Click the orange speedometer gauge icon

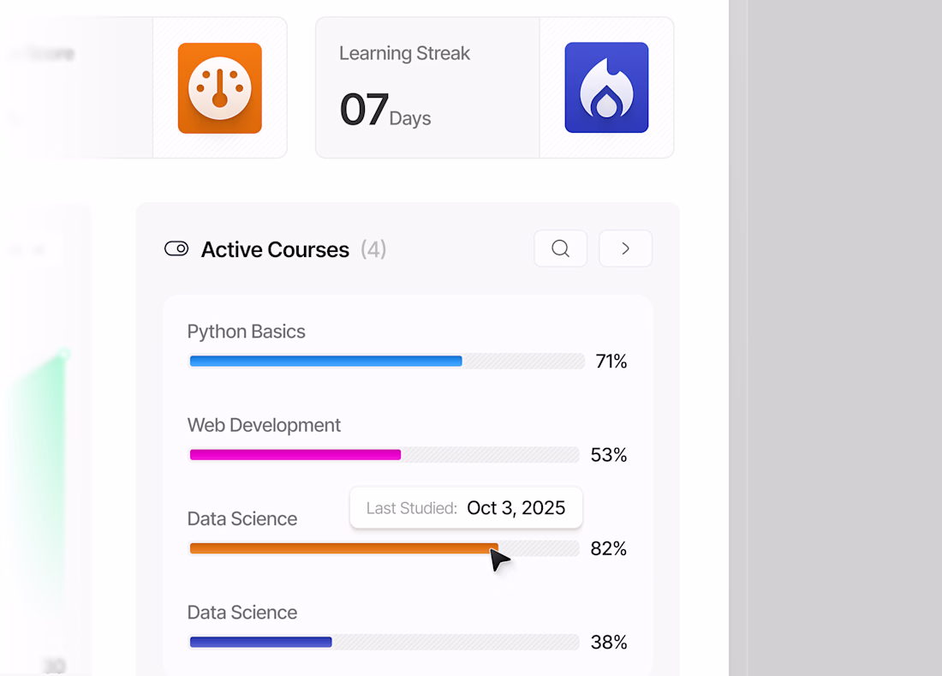click(x=219, y=88)
